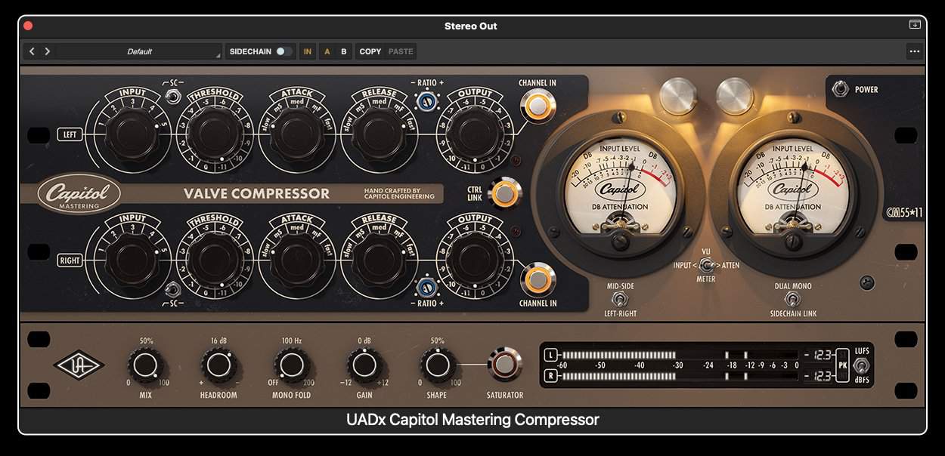Adjust the GAIN knob
The width and height of the screenshot is (945, 456).
click(364, 365)
